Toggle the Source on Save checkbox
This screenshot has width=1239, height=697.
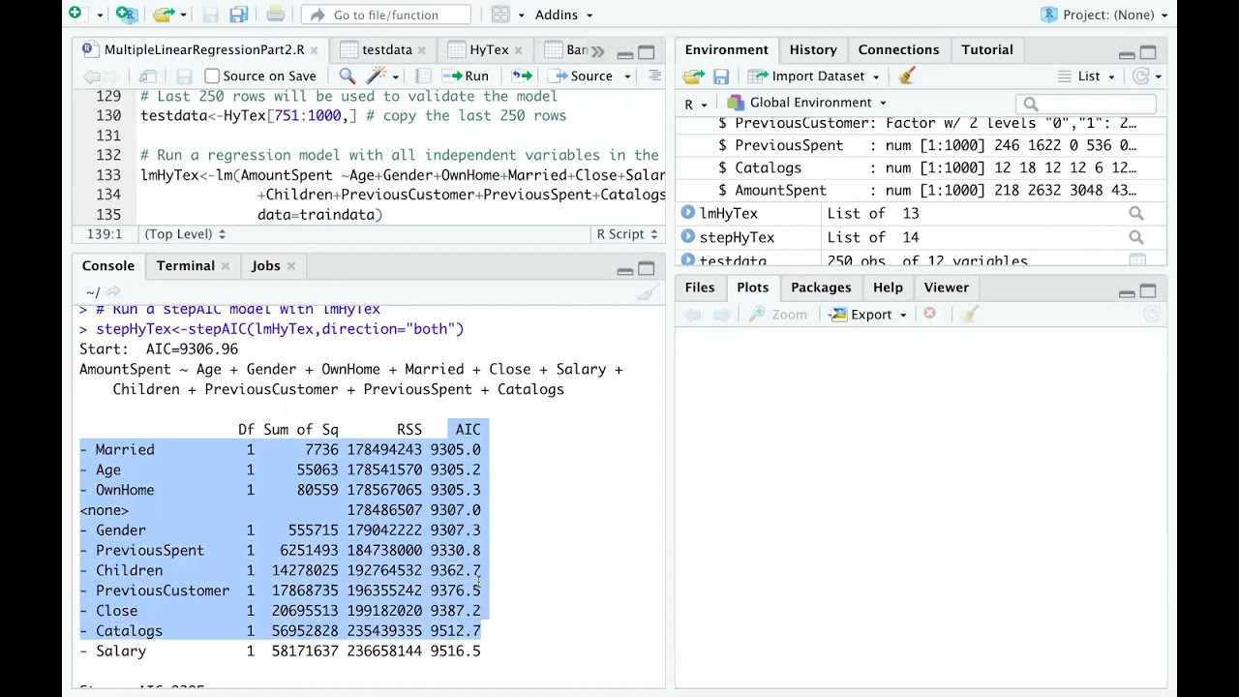[212, 76]
